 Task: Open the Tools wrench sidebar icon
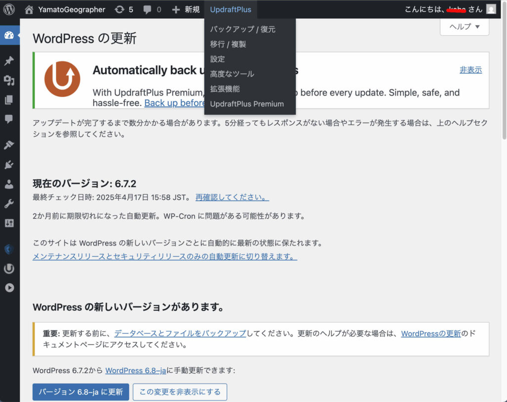click(x=9, y=203)
